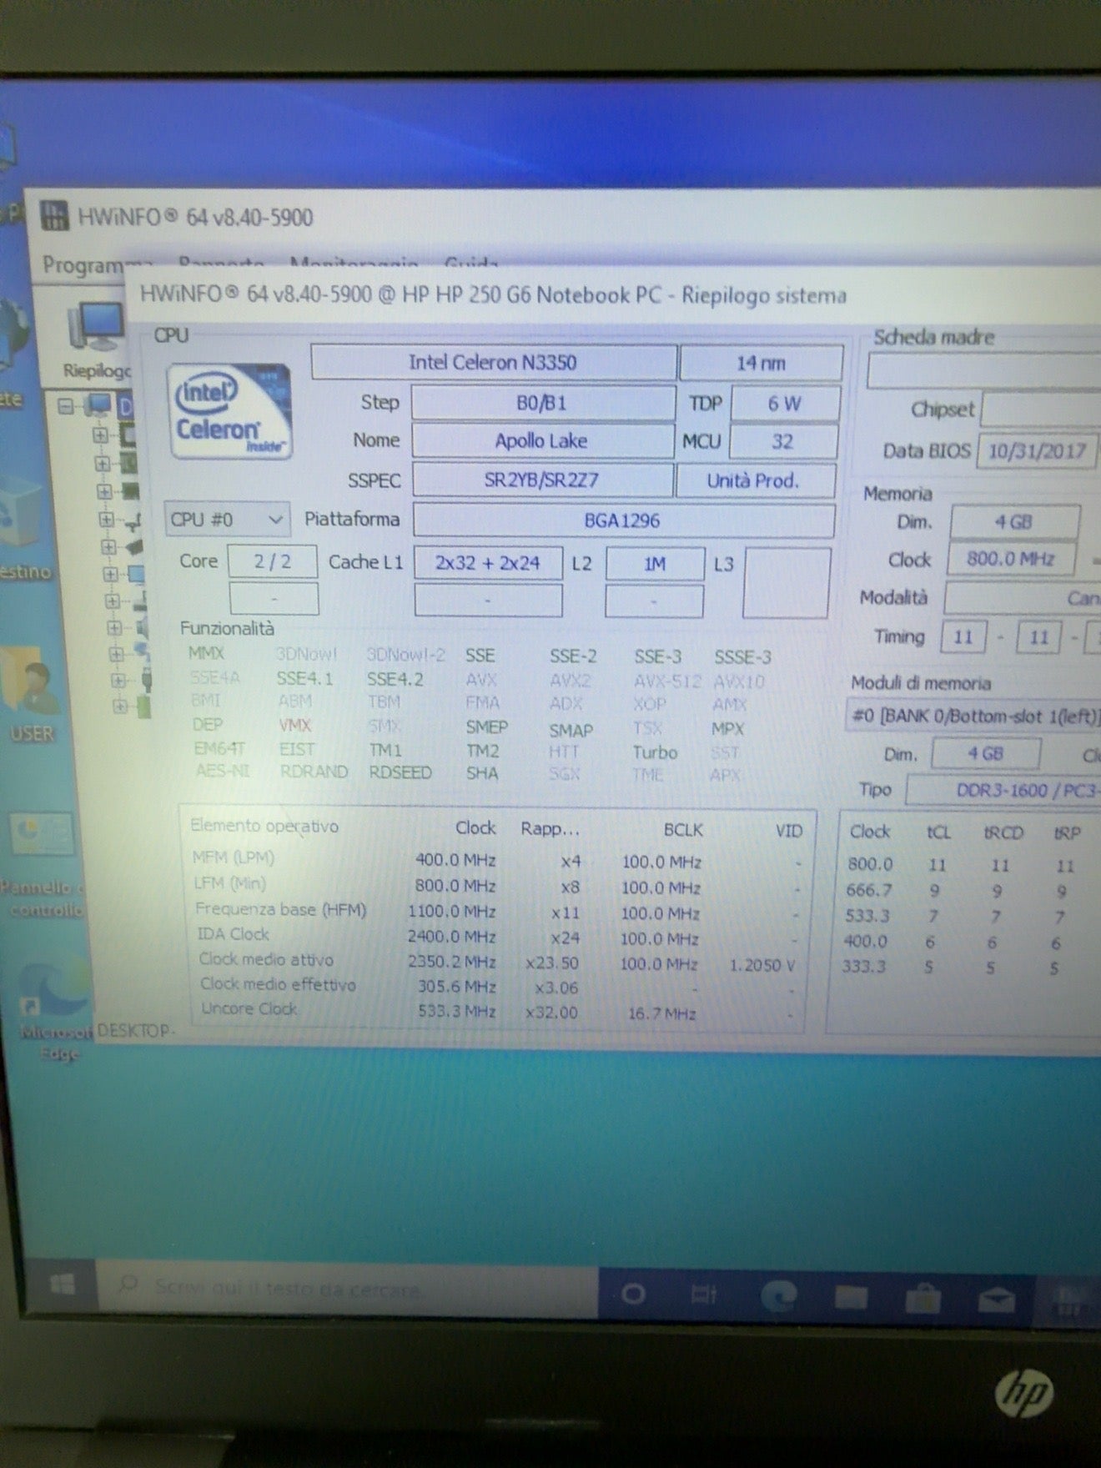The width and height of the screenshot is (1101, 1468).
Task: Click the 6 W TDP value
Action: click(785, 404)
